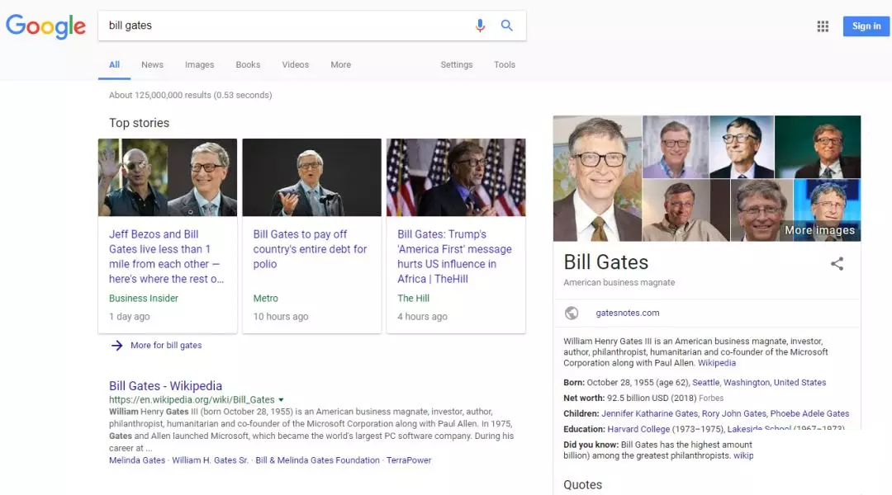892x495 pixels.
Task: Click the wikipedia.org result URL text
Action: (192, 400)
